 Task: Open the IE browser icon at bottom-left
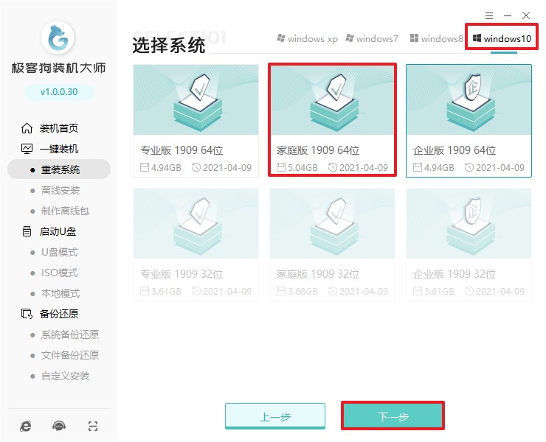pos(26,426)
